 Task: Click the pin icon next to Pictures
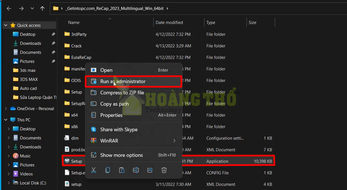53,61
